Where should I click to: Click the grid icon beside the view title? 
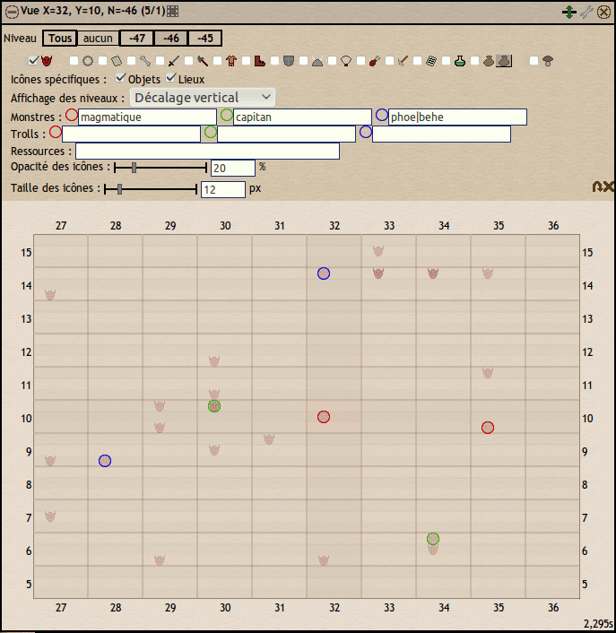pos(172,12)
